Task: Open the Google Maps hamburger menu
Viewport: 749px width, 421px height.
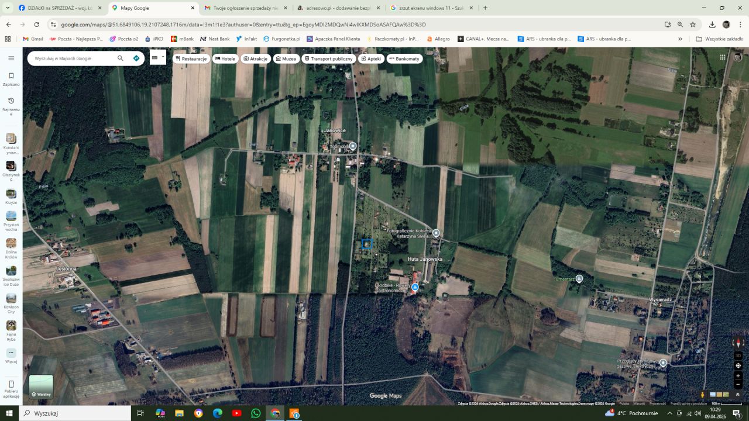Action: pos(11,58)
